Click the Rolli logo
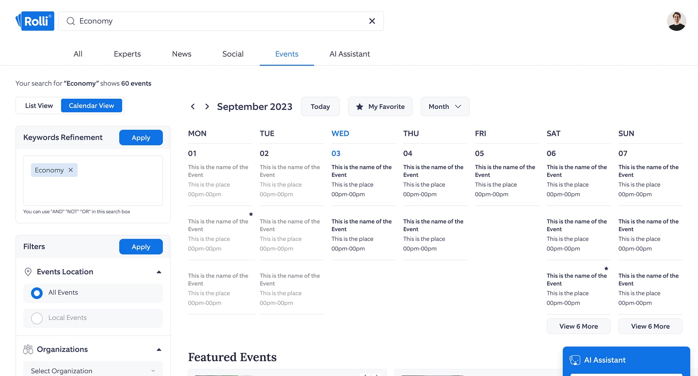Screen dimensions: 698x376 35,21
